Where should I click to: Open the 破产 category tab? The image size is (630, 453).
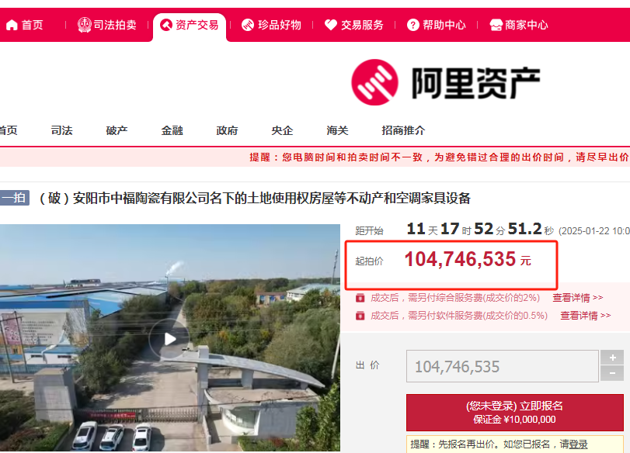117,130
